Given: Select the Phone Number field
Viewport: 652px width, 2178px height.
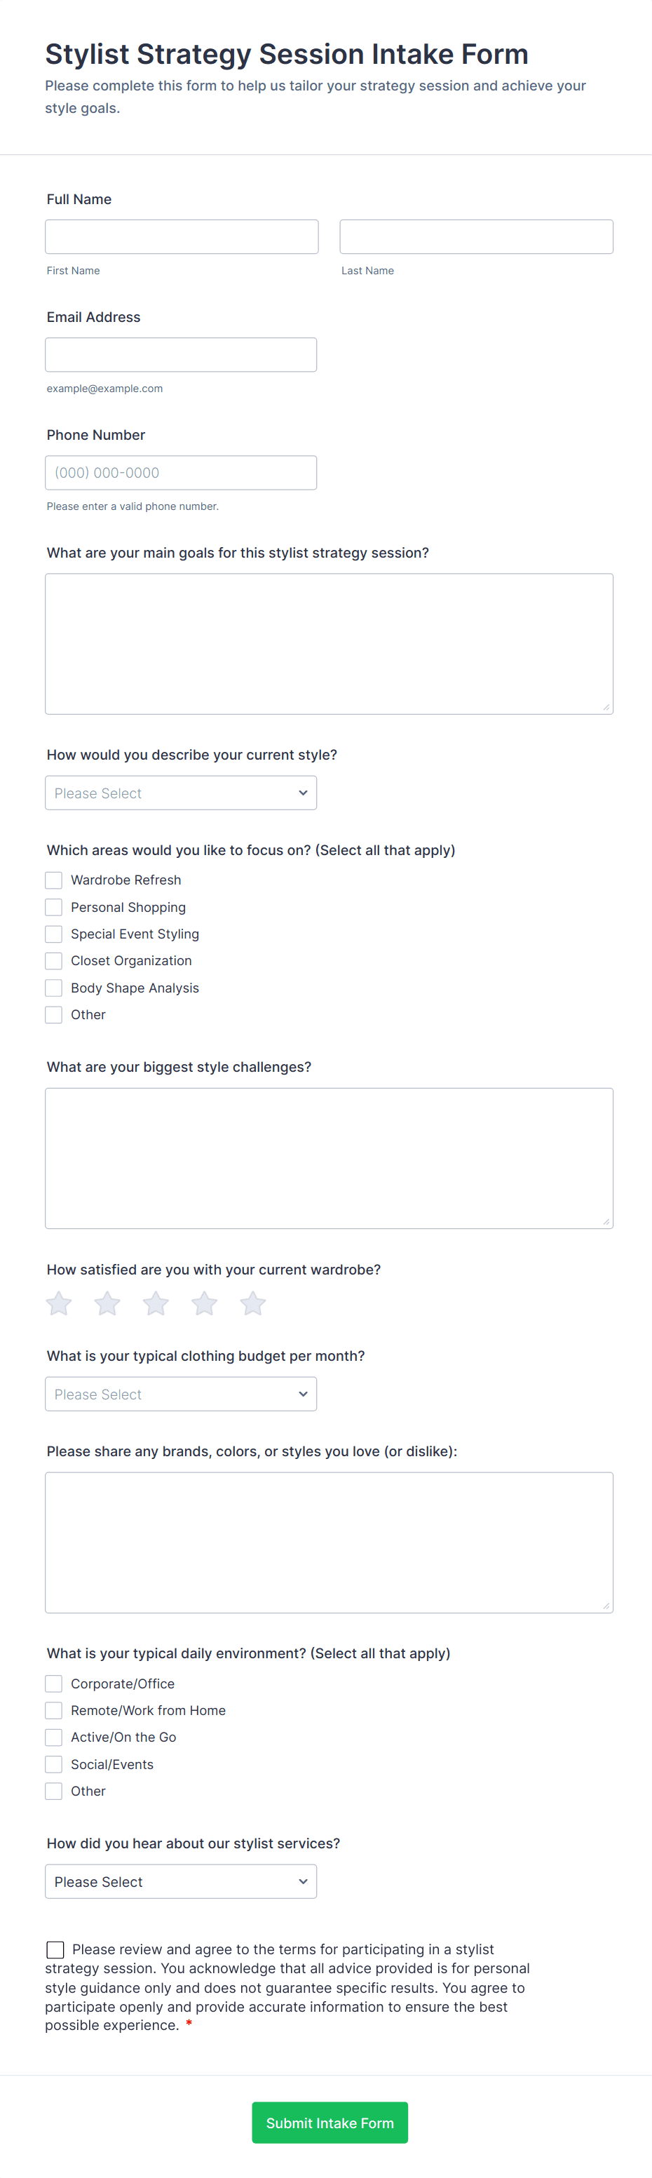Looking at the screenshot, I should tap(181, 473).
